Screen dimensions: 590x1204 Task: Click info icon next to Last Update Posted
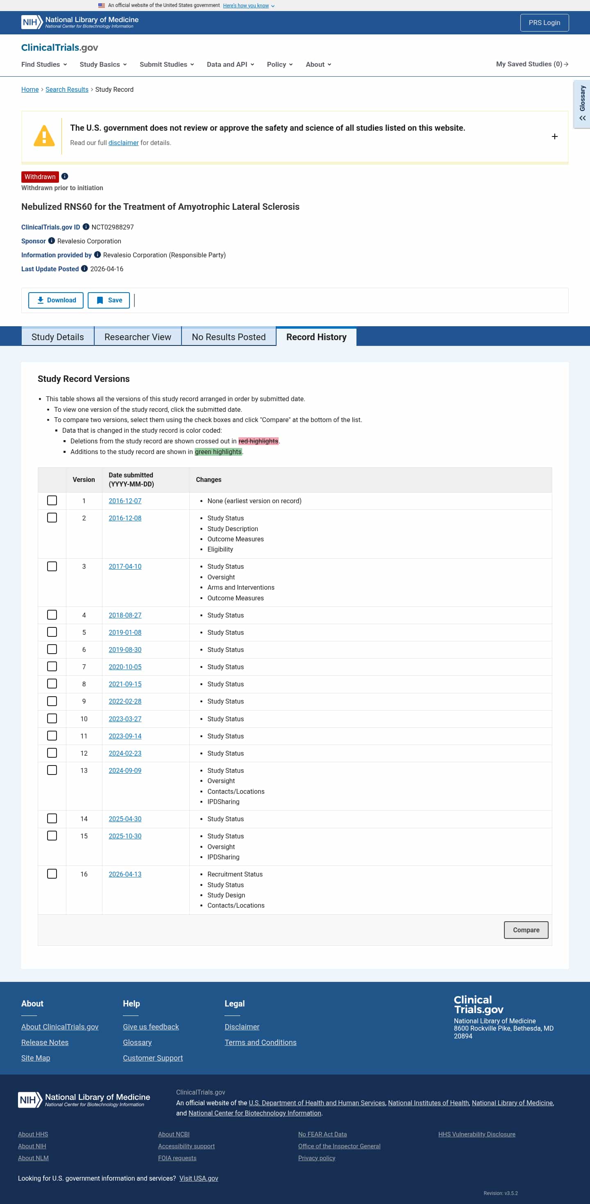coord(84,268)
